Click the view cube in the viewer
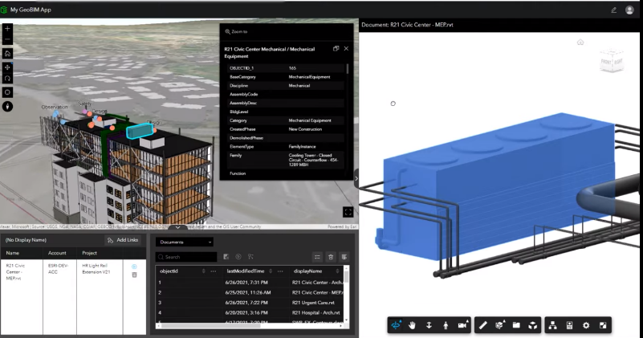 (x=612, y=61)
